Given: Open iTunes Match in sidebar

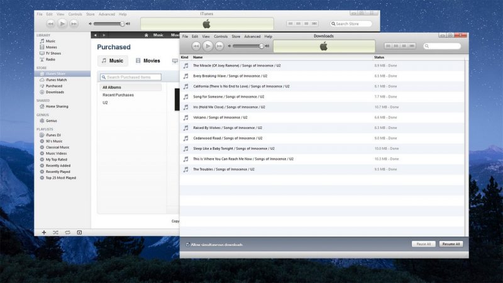Looking at the screenshot, I should pyautogui.click(x=56, y=80).
